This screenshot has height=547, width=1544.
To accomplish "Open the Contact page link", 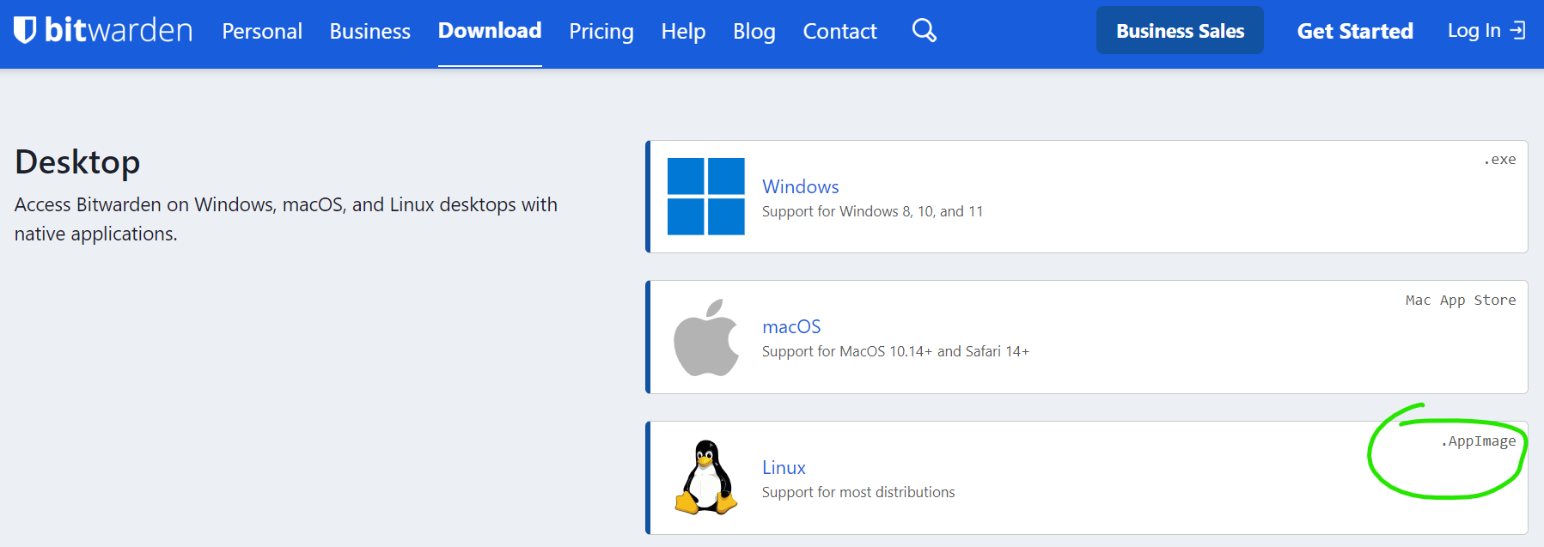I will point(839,32).
